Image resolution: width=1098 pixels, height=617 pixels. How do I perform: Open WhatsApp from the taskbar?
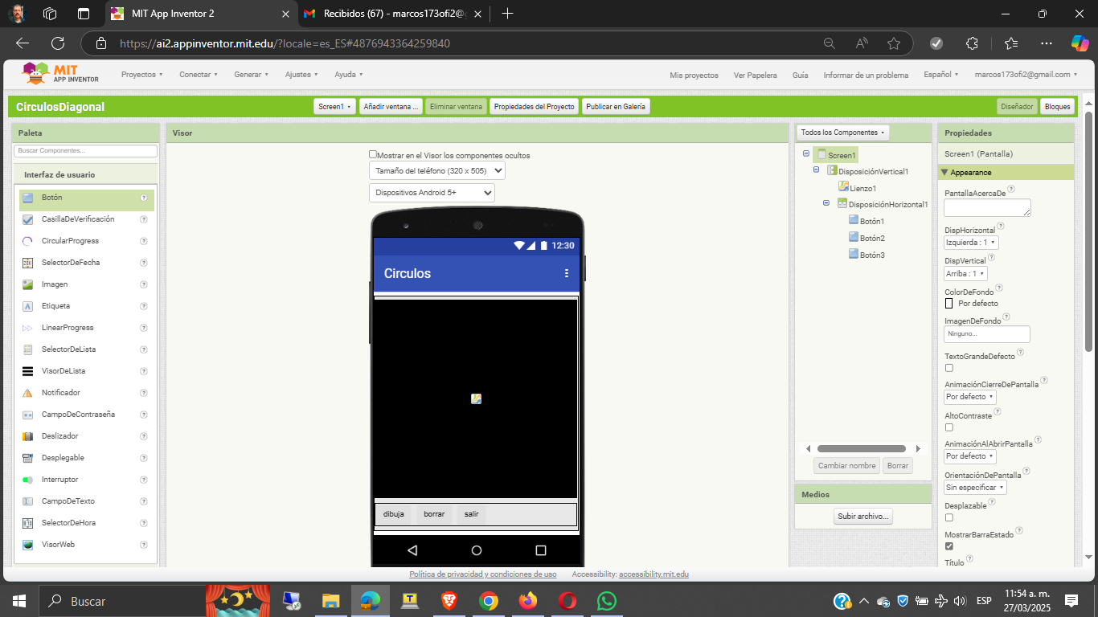coord(606,601)
